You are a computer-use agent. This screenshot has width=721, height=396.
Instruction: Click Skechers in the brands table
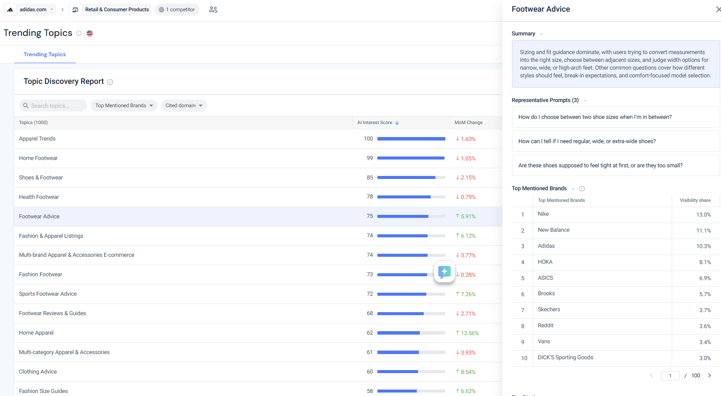(x=549, y=310)
